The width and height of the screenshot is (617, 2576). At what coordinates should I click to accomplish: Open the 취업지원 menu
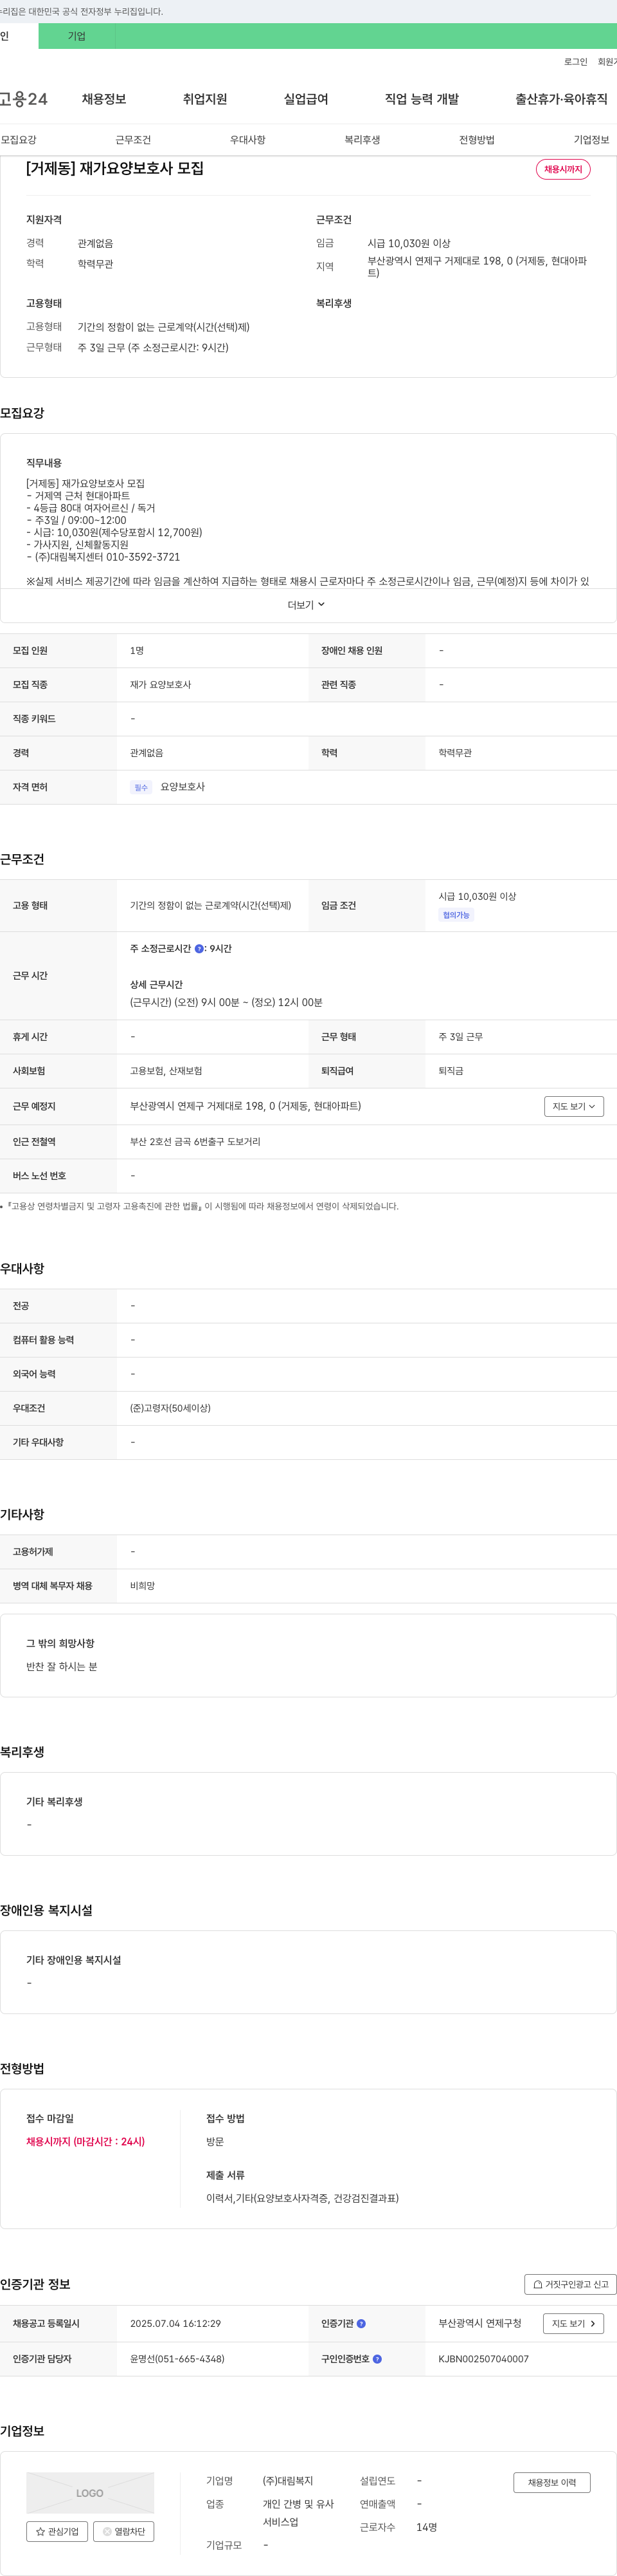(204, 99)
